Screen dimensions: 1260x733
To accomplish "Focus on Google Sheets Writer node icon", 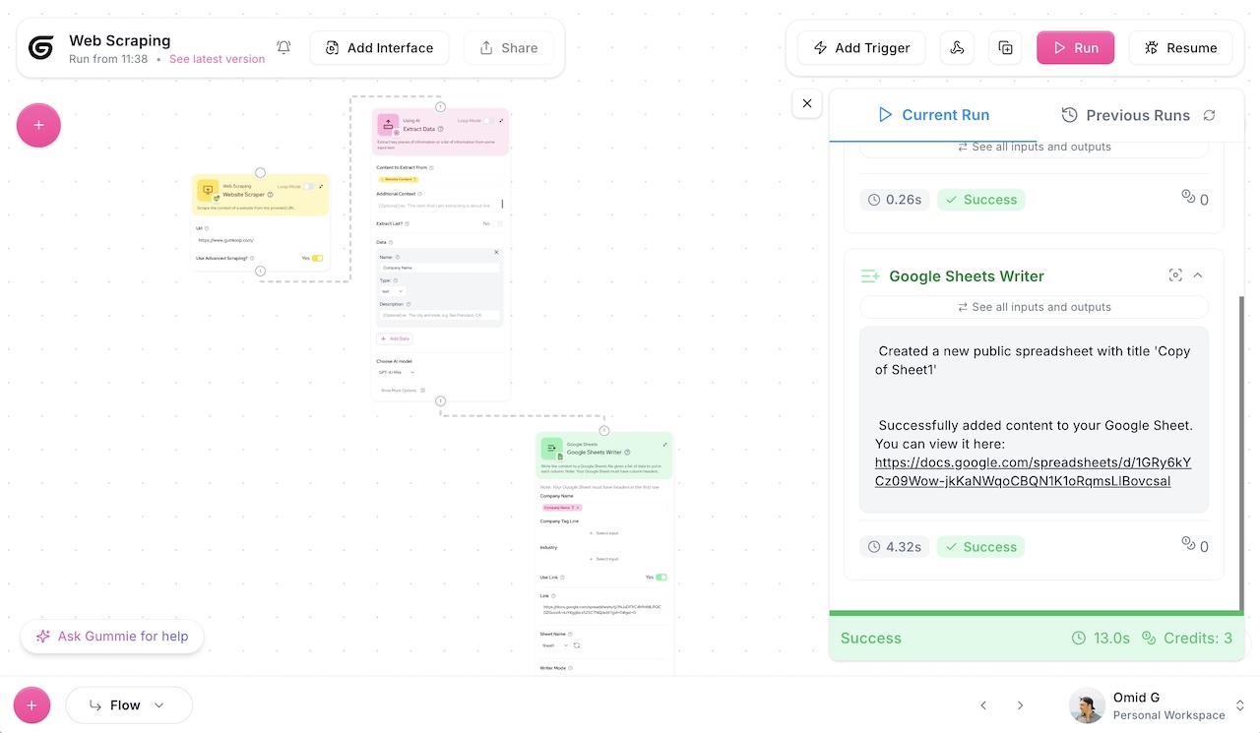I will coord(1175,275).
